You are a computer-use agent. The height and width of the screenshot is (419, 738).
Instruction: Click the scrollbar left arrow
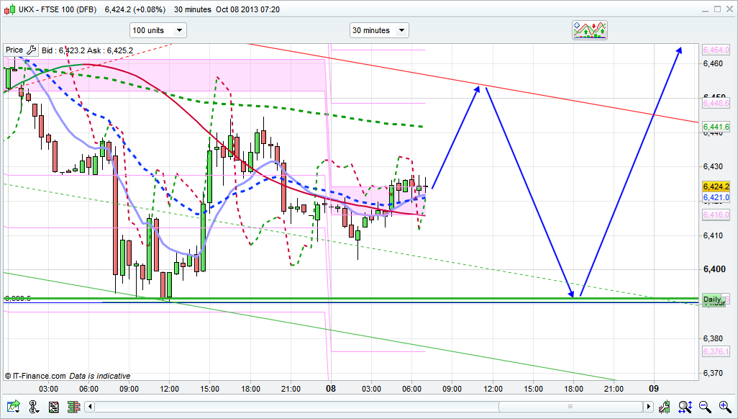(91, 407)
